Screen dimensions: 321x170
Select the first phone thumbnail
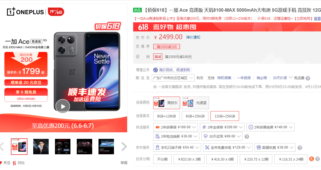19,147
